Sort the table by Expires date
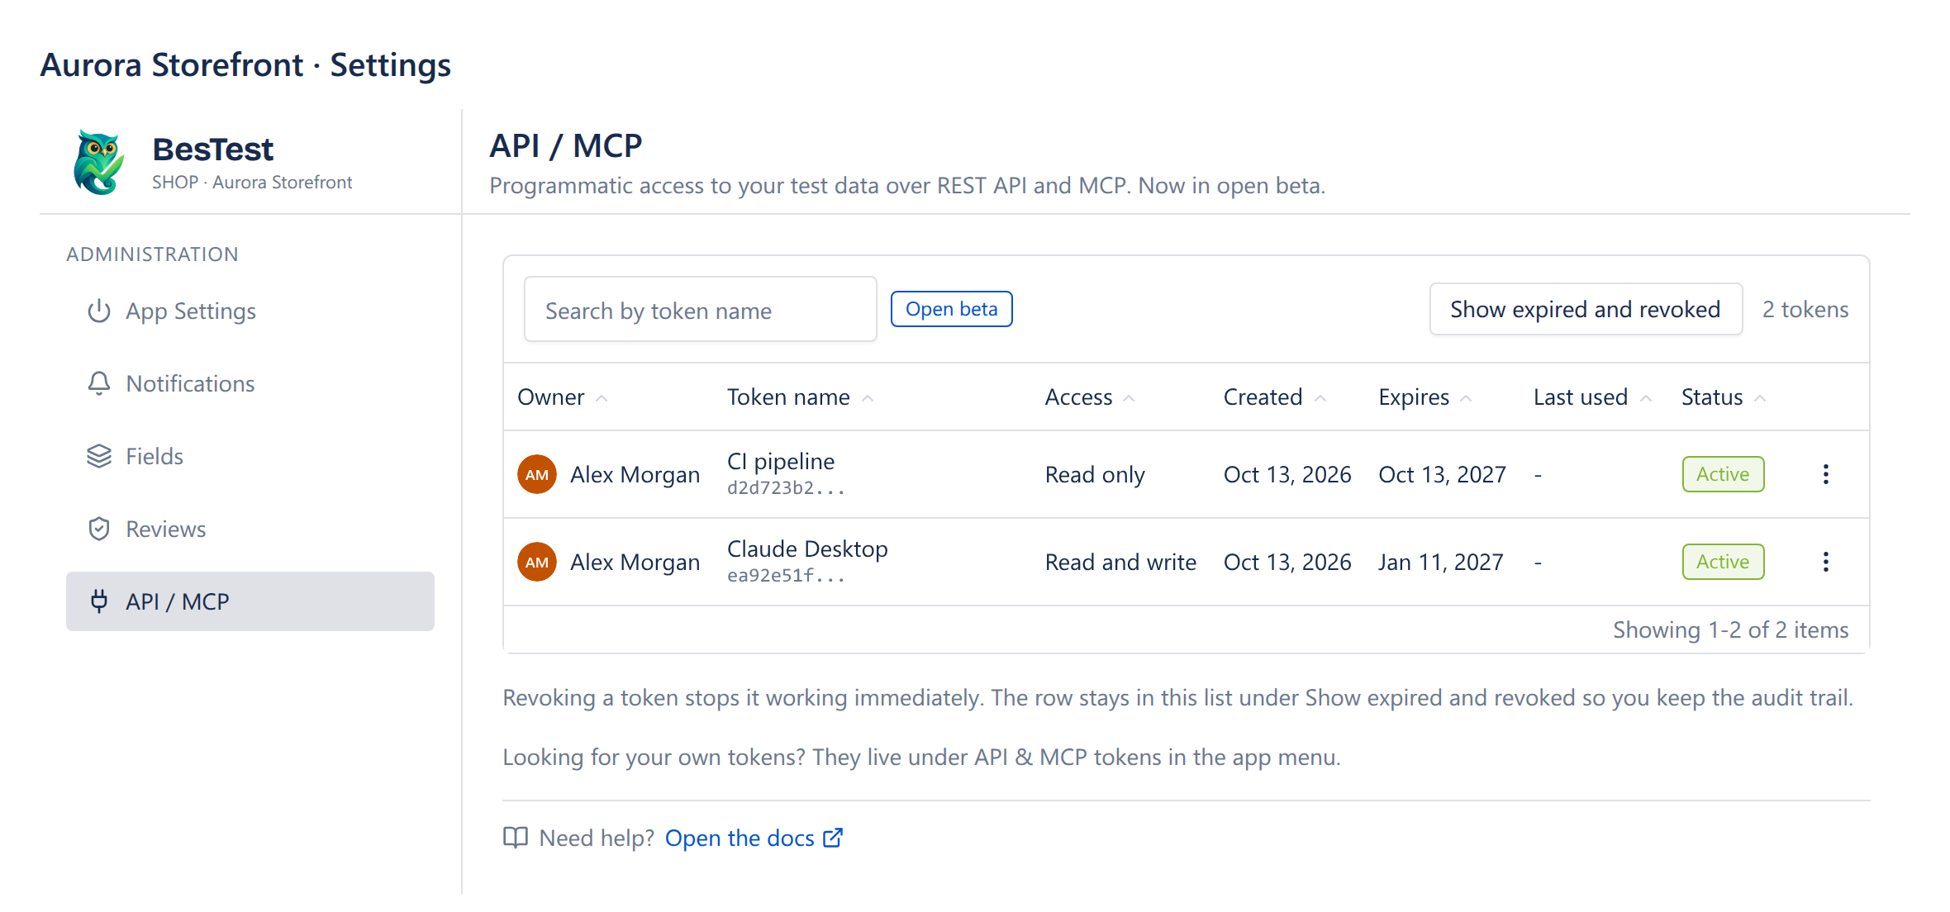 point(1425,397)
